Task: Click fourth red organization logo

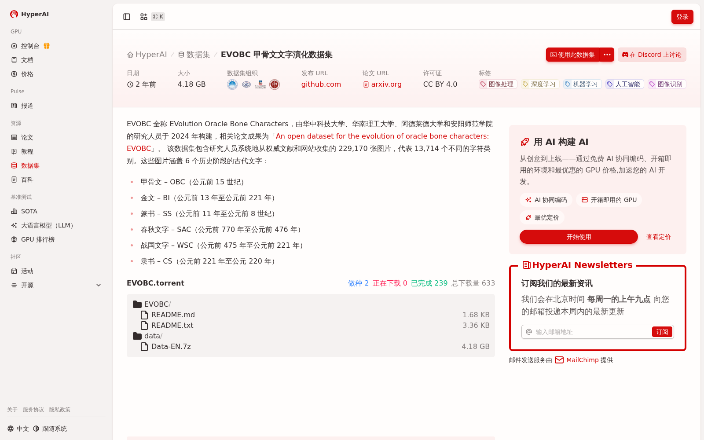Action: (x=275, y=84)
